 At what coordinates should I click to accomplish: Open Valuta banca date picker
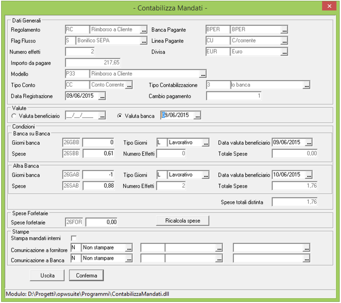click(197, 116)
